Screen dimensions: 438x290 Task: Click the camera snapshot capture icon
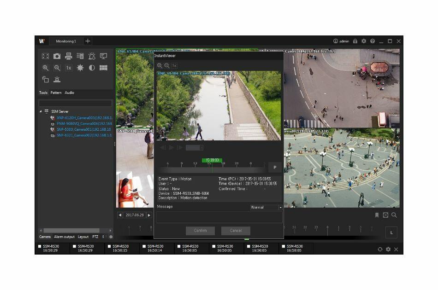[57, 56]
